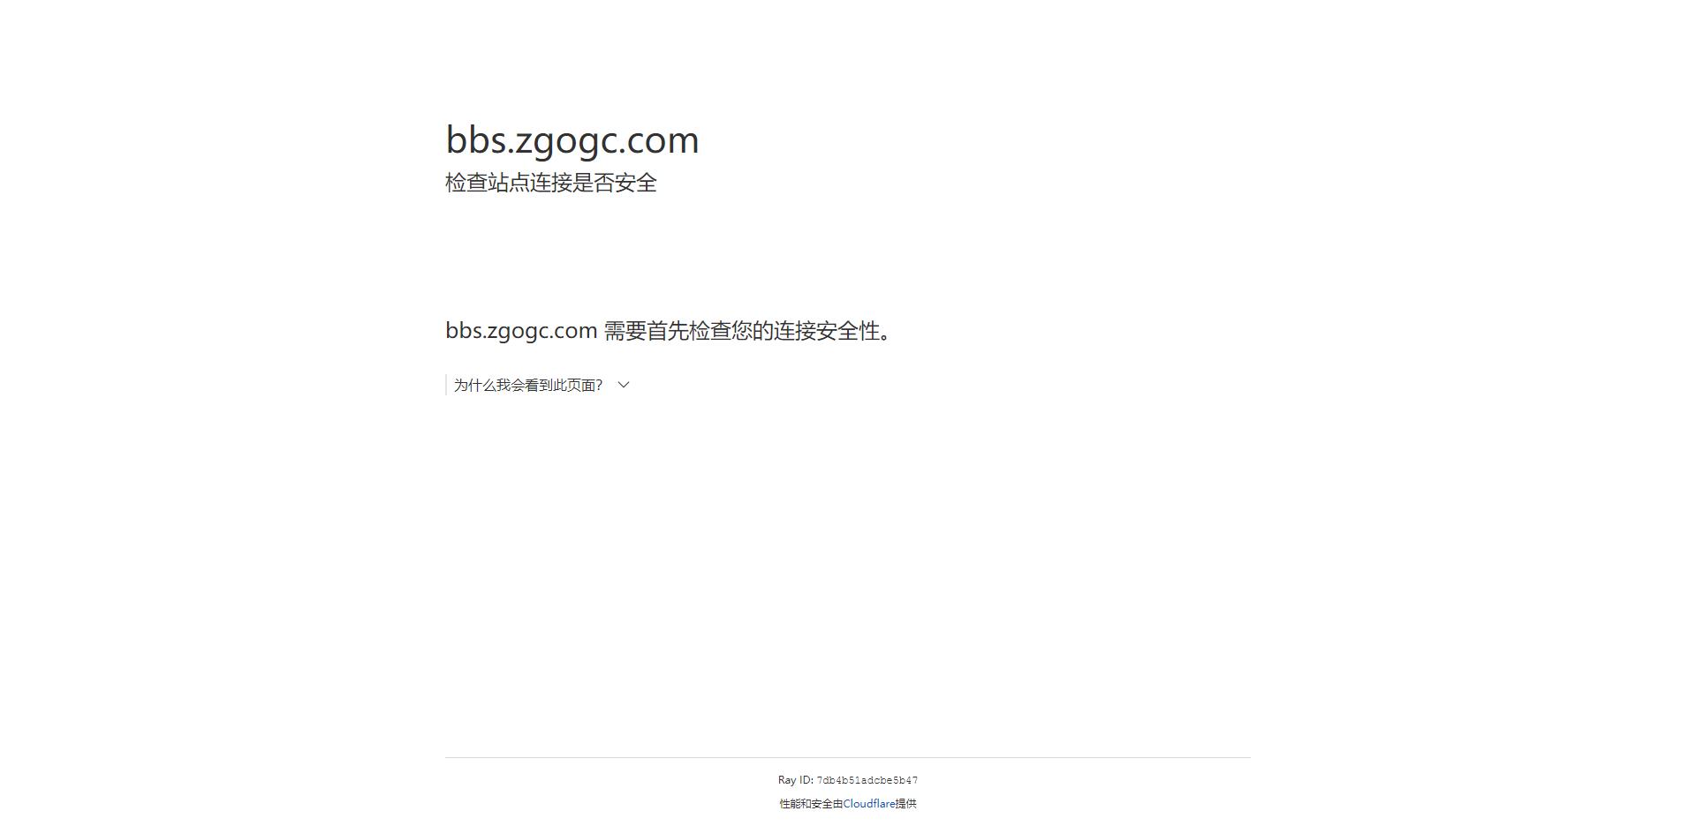Select the Ray ID value 7db4b51adcbe5b47

pyautogui.click(x=867, y=781)
